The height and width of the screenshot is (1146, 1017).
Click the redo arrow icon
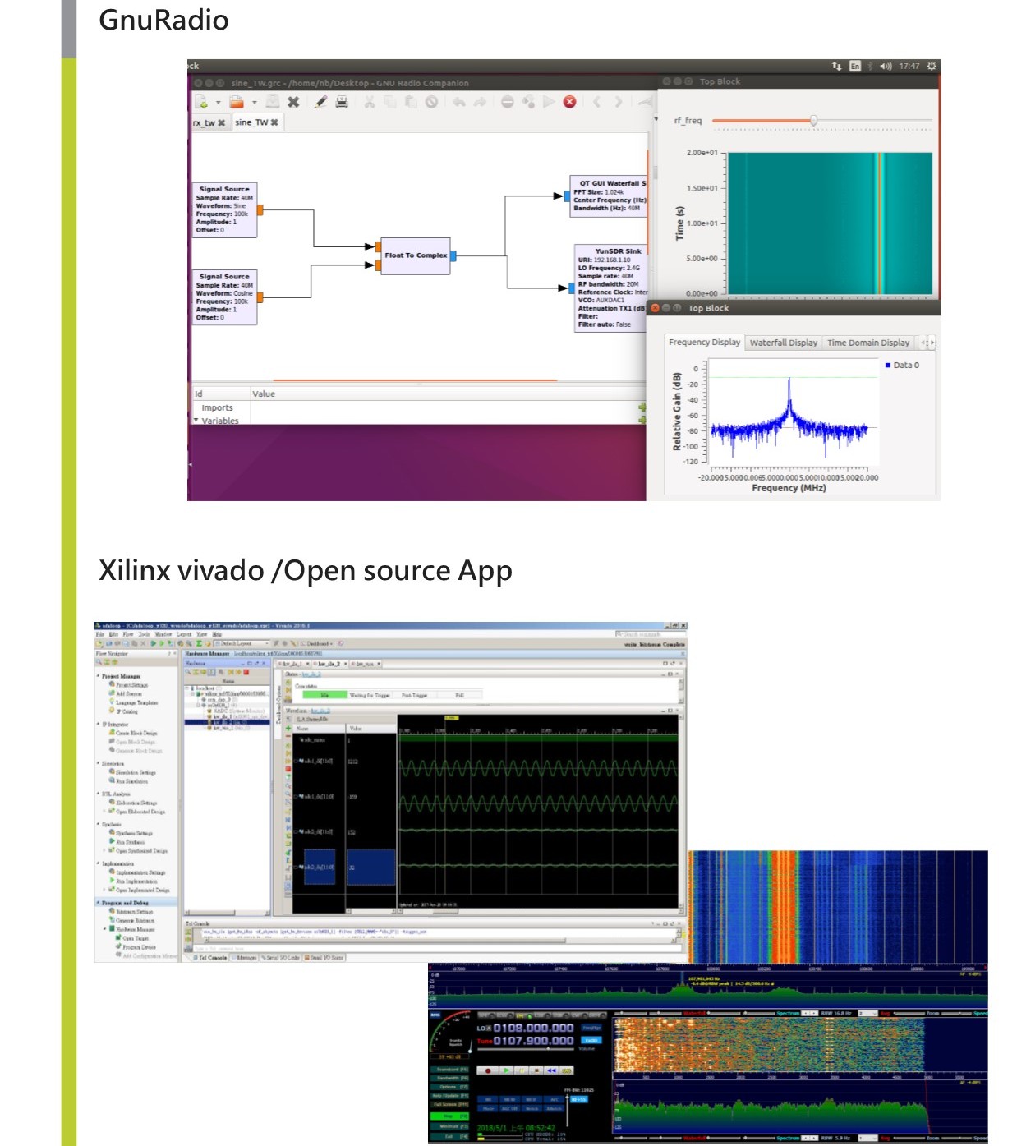(x=480, y=102)
